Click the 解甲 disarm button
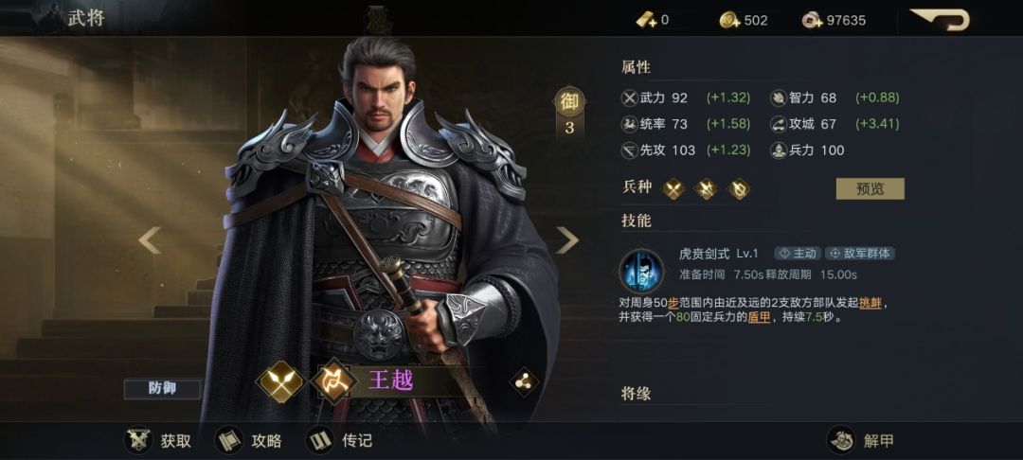Screen dimensions: 1023x460 coord(860,440)
